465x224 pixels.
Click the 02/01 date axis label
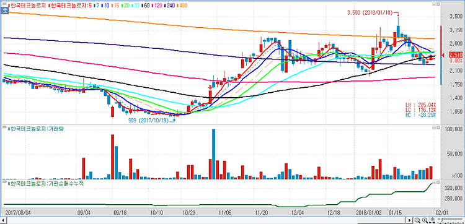tap(441, 212)
